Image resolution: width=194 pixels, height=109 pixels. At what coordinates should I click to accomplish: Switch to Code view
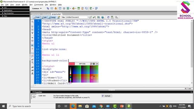(36, 17)
